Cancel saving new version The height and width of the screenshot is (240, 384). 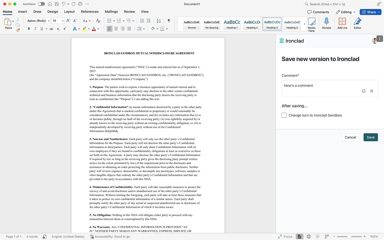[350, 137]
